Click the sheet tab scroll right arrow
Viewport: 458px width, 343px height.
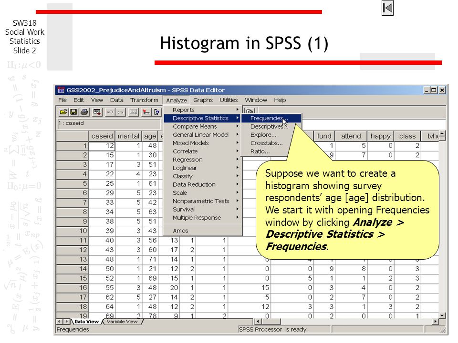[x=66, y=322]
